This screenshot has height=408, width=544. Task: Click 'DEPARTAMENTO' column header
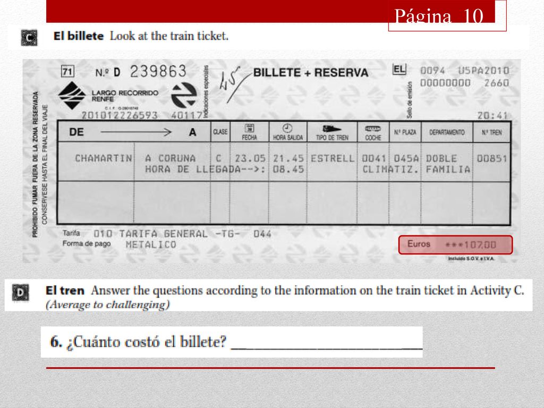click(x=447, y=132)
